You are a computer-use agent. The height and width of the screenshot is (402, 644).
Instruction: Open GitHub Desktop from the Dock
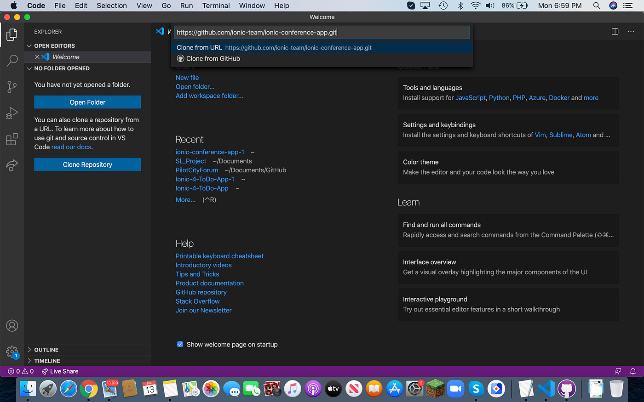pos(567,389)
